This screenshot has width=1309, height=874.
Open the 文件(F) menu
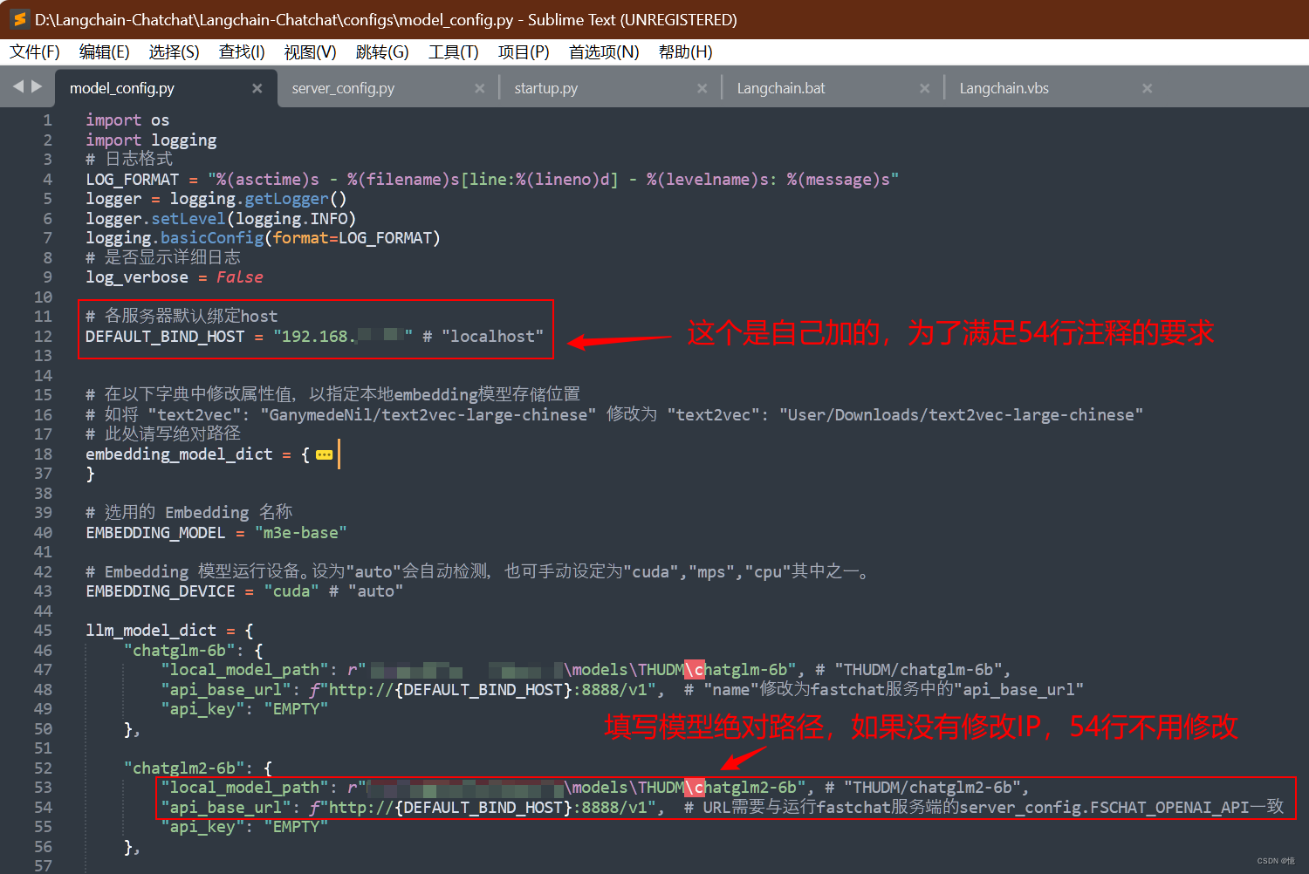pos(35,52)
